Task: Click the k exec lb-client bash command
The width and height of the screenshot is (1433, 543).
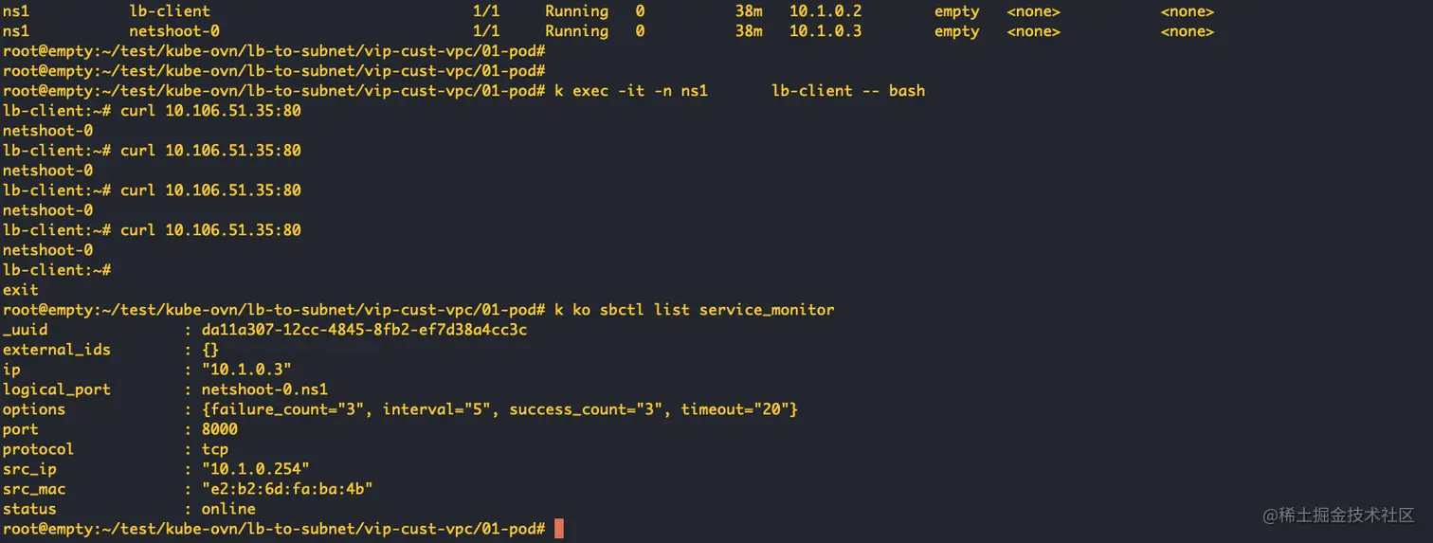Action: point(739,91)
